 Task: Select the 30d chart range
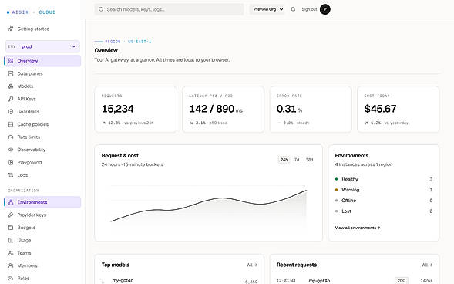(x=309, y=160)
